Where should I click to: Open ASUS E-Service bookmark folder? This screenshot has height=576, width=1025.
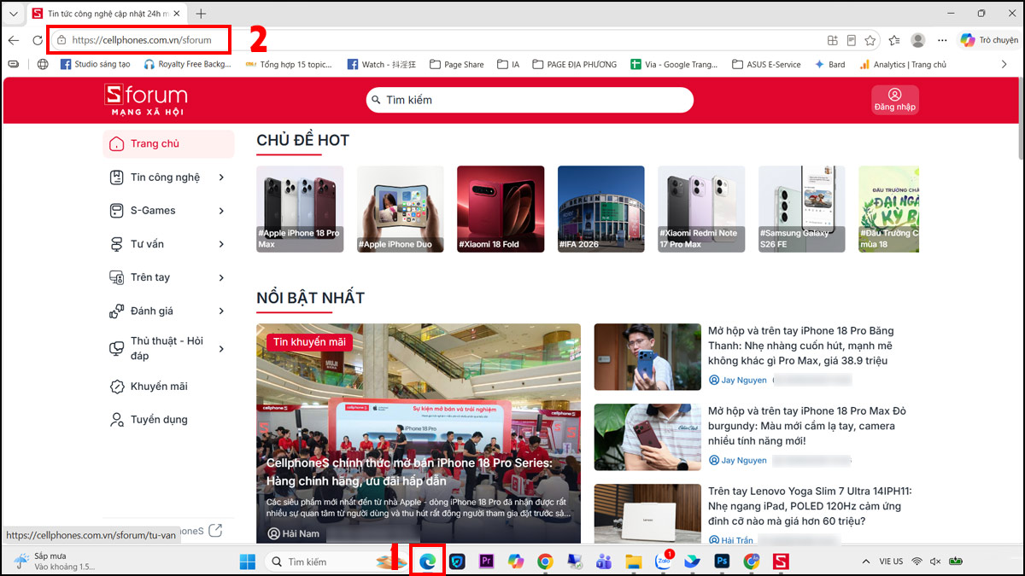pyautogui.click(x=767, y=64)
